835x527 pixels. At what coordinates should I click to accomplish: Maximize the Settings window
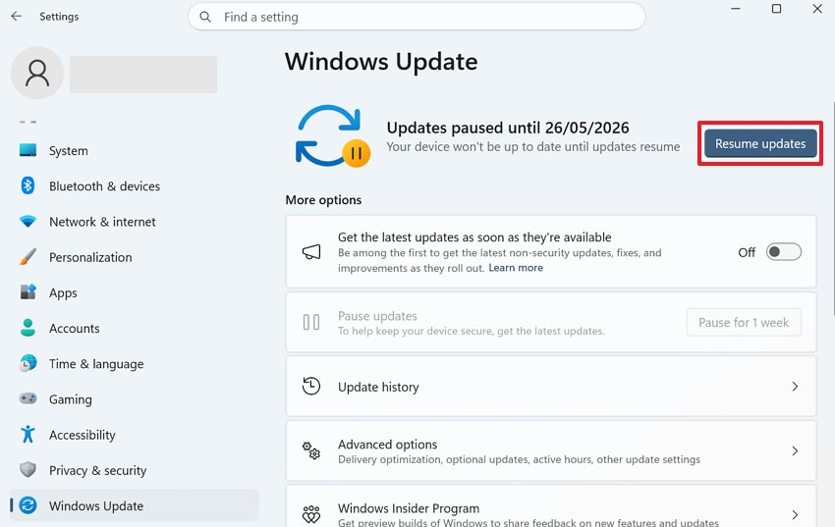(776, 9)
